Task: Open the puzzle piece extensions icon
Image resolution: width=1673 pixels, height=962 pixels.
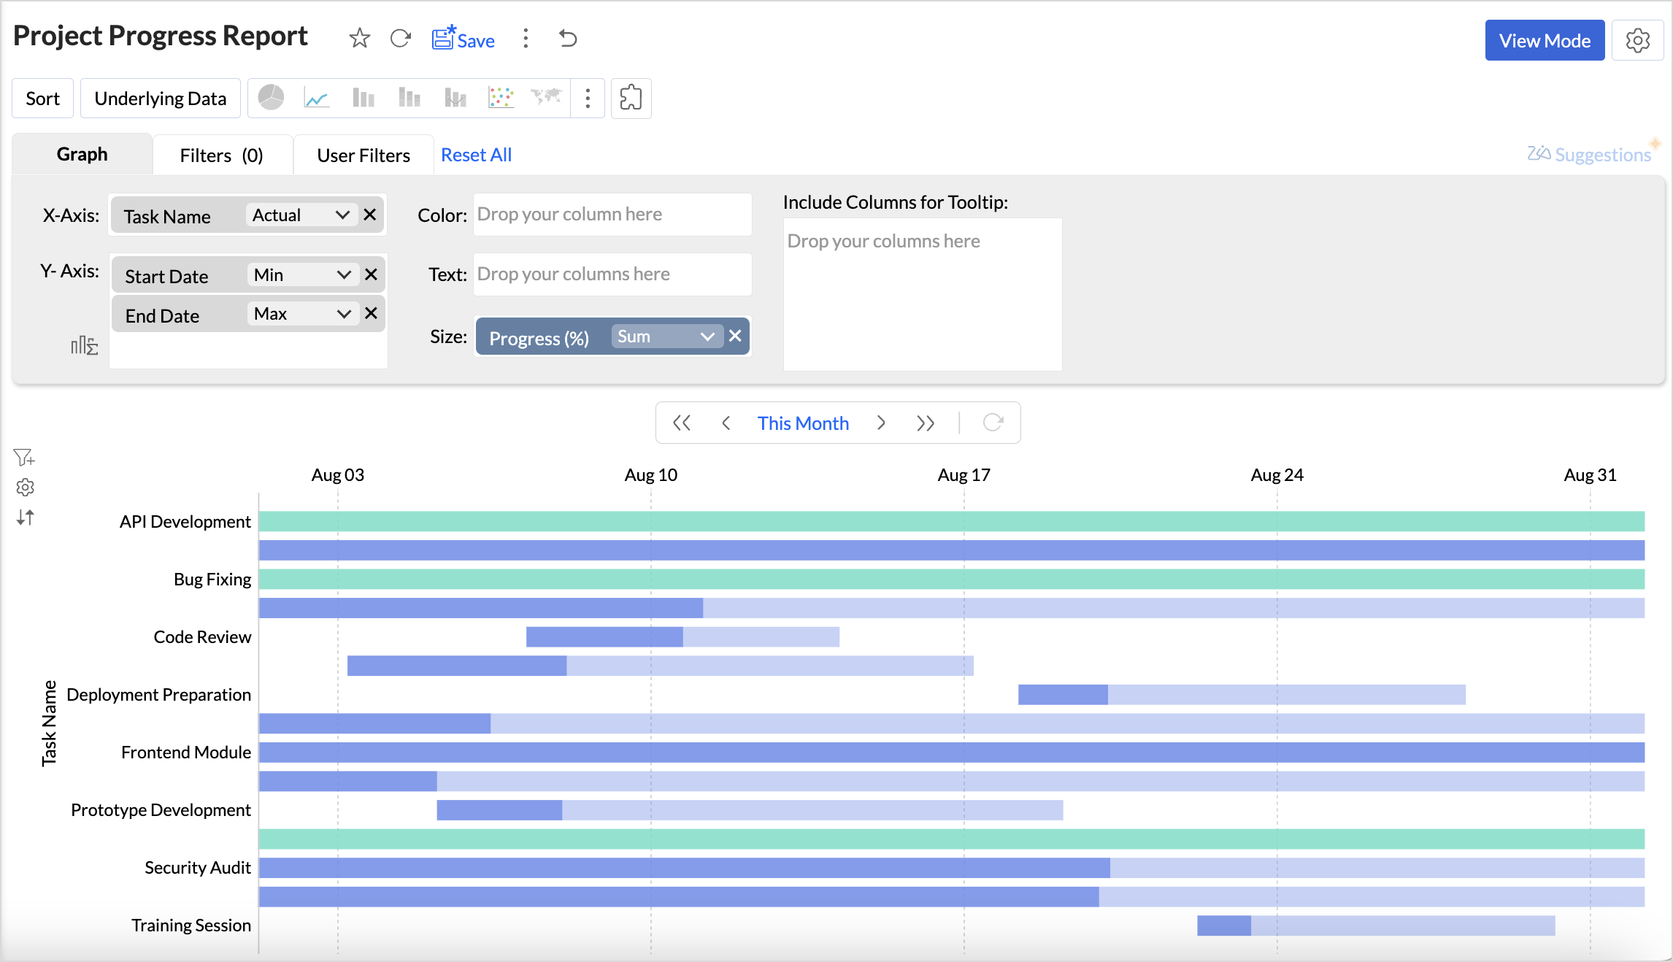Action: click(x=631, y=98)
